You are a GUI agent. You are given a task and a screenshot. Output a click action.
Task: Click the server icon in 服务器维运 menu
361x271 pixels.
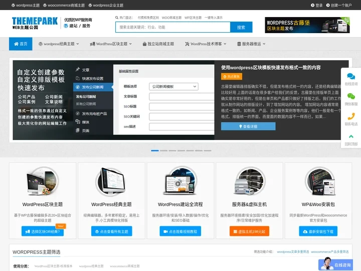click(239, 44)
